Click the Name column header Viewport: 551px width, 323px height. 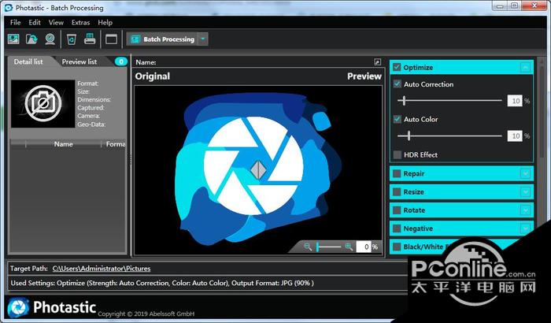pos(63,144)
